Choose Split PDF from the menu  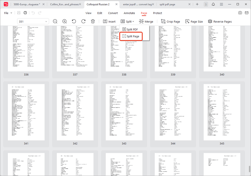[130, 30]
